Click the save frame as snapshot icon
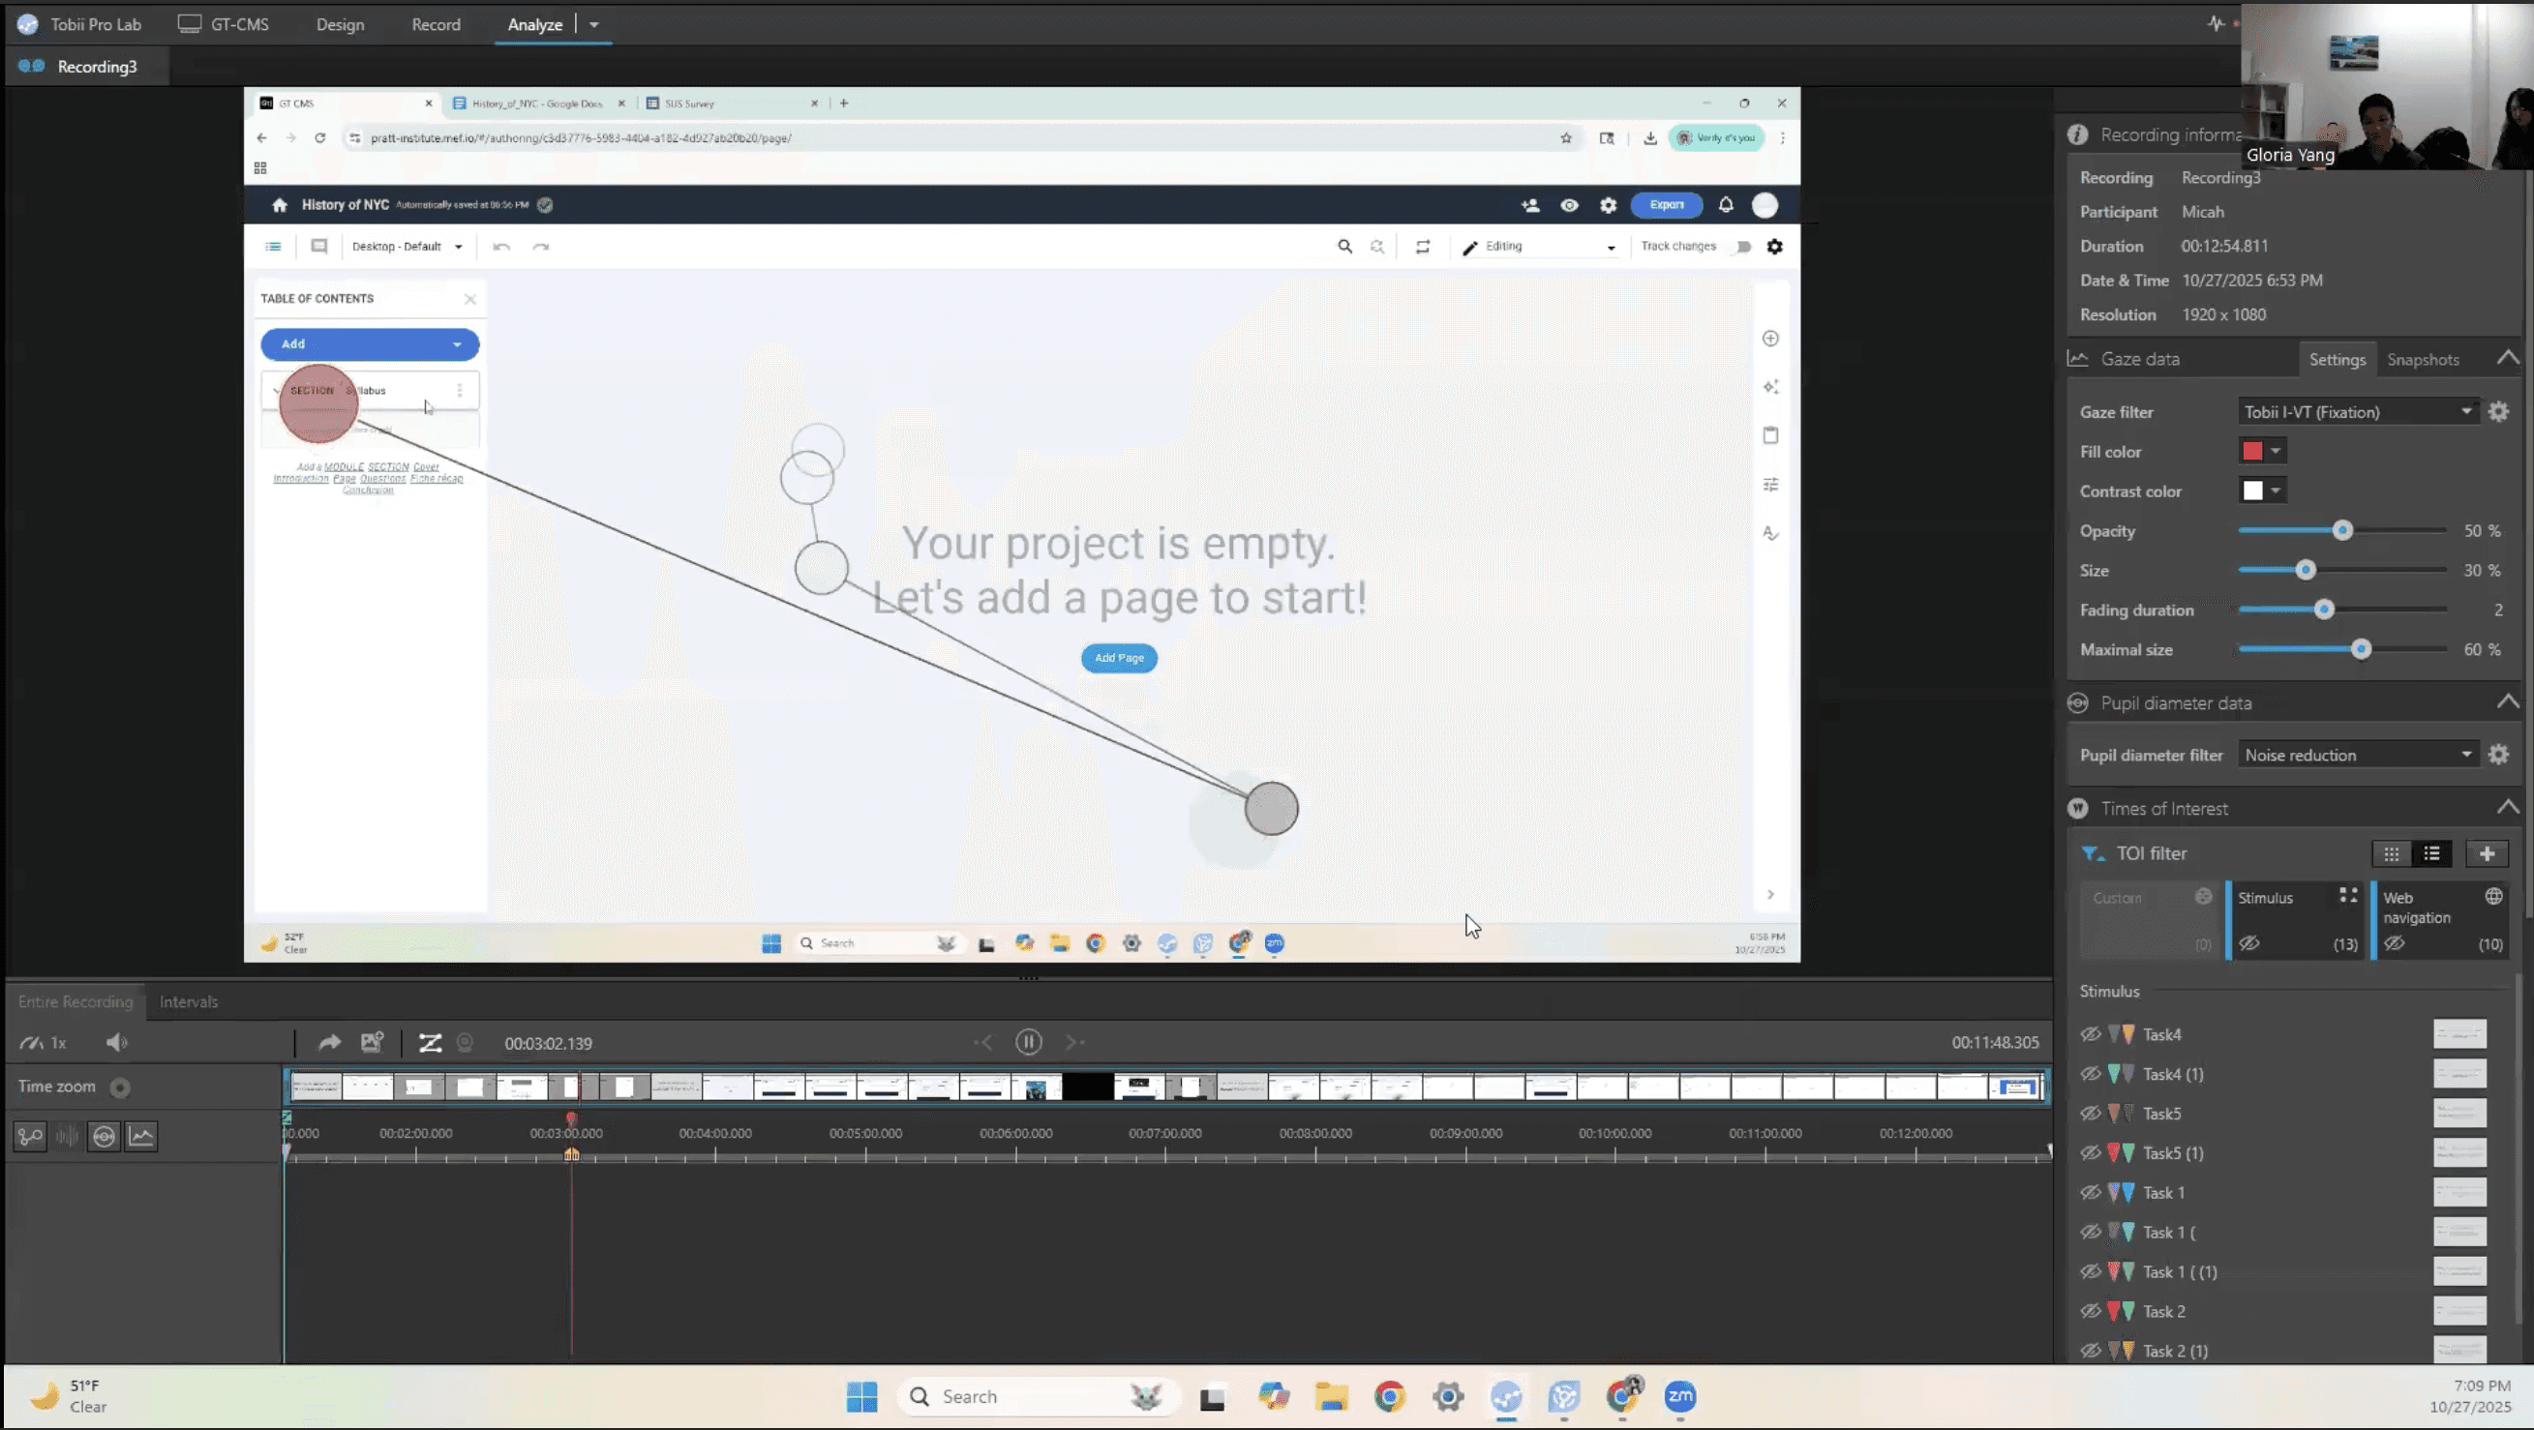Screen dimensions: 2534x1430 (372, 1042)
